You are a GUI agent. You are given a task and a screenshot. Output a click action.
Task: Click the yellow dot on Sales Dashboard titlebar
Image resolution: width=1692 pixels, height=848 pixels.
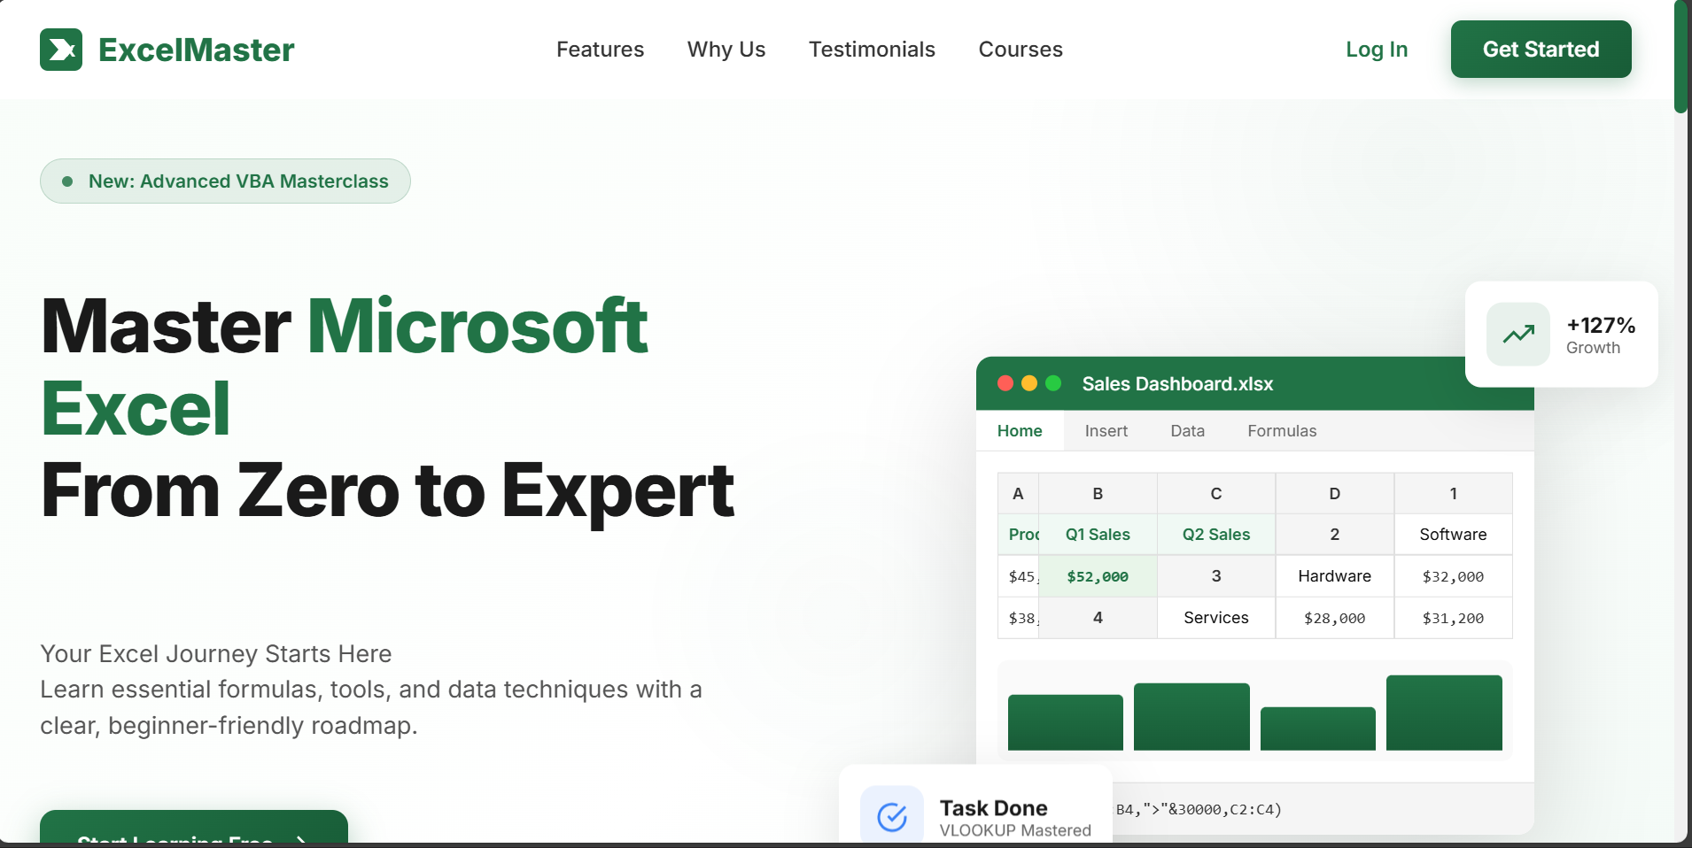(x=1029, y=383)
